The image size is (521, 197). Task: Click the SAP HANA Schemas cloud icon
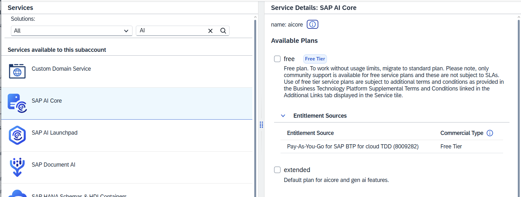tap(17, 193)
